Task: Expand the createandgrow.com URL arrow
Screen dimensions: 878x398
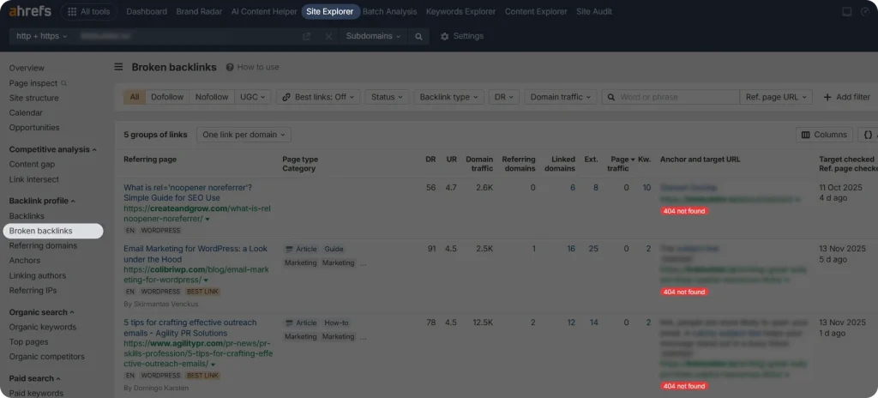Action: [207, 220]
